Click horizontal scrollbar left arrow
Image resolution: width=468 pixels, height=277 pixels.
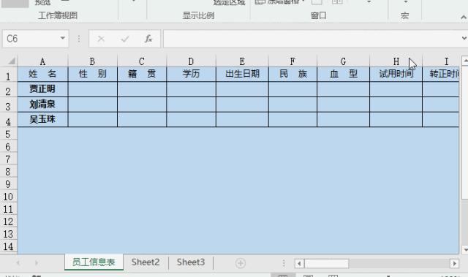[x=299, y=263]
